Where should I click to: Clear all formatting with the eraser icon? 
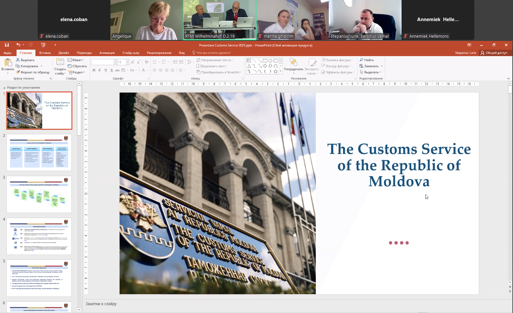coord(147,62)
